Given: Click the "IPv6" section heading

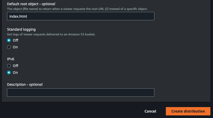Looking at the screenshot, I should coord(11,59).
